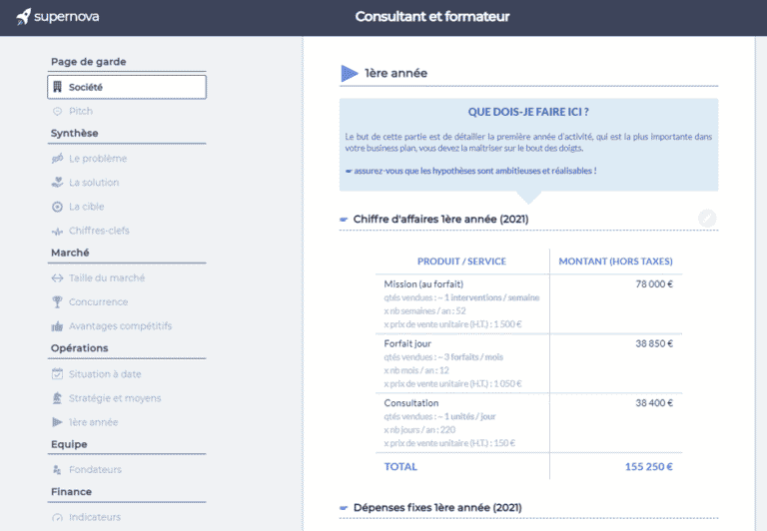Click the Mission (au forfait) table row

click(x=528, y=303)
